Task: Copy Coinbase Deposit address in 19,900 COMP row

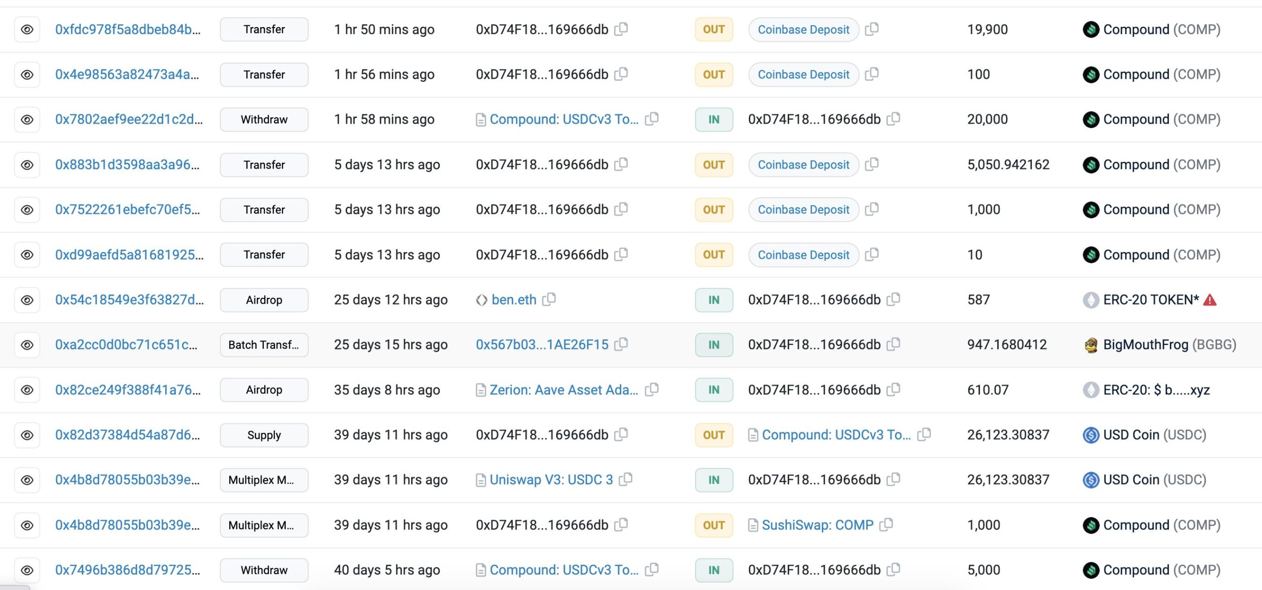Action: point(872,29)
